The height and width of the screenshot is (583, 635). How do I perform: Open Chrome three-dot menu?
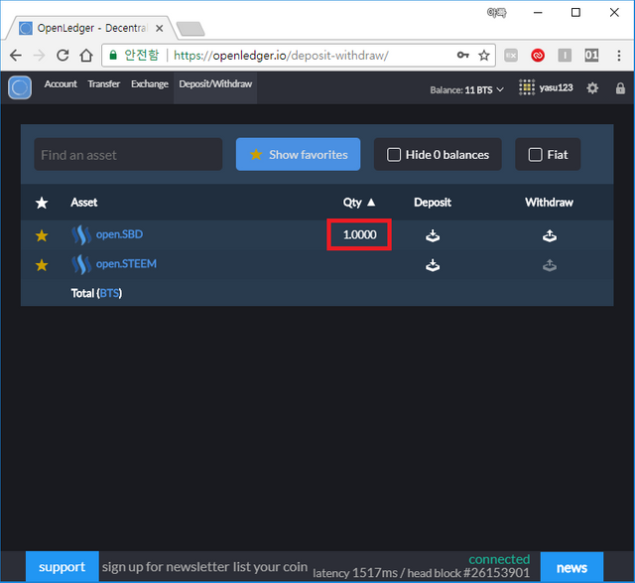[619, 56]
